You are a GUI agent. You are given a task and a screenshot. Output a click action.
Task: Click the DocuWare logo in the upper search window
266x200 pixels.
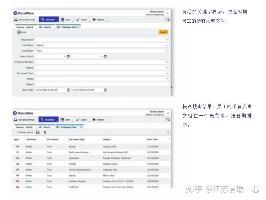coord(23,13)
